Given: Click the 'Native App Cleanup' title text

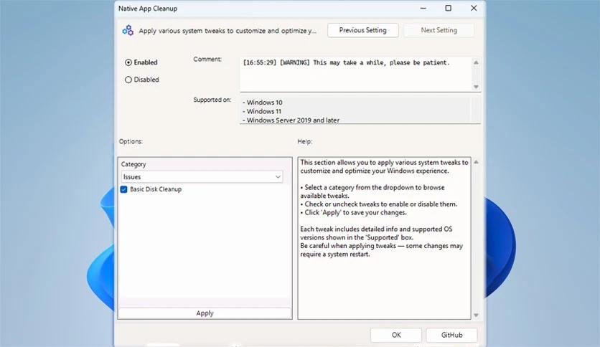Looking at the screenshot, I should (x=148, y=9).
